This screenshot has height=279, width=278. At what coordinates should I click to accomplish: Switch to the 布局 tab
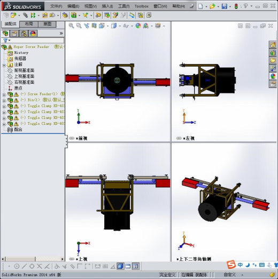pos(29,24)
